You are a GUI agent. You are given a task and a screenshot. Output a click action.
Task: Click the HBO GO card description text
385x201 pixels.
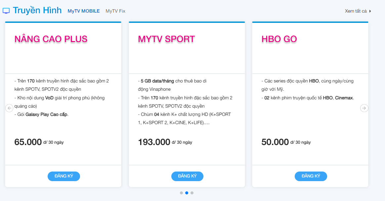pyautogui.click(x=308, y=89)
